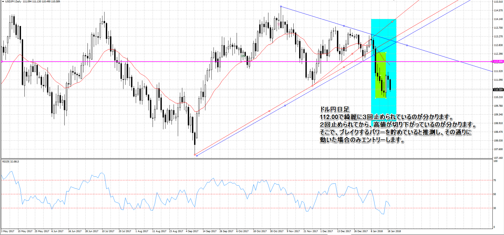
Task: Click the 18 Jan 2018 date label
Action: [x=394, y=231]
